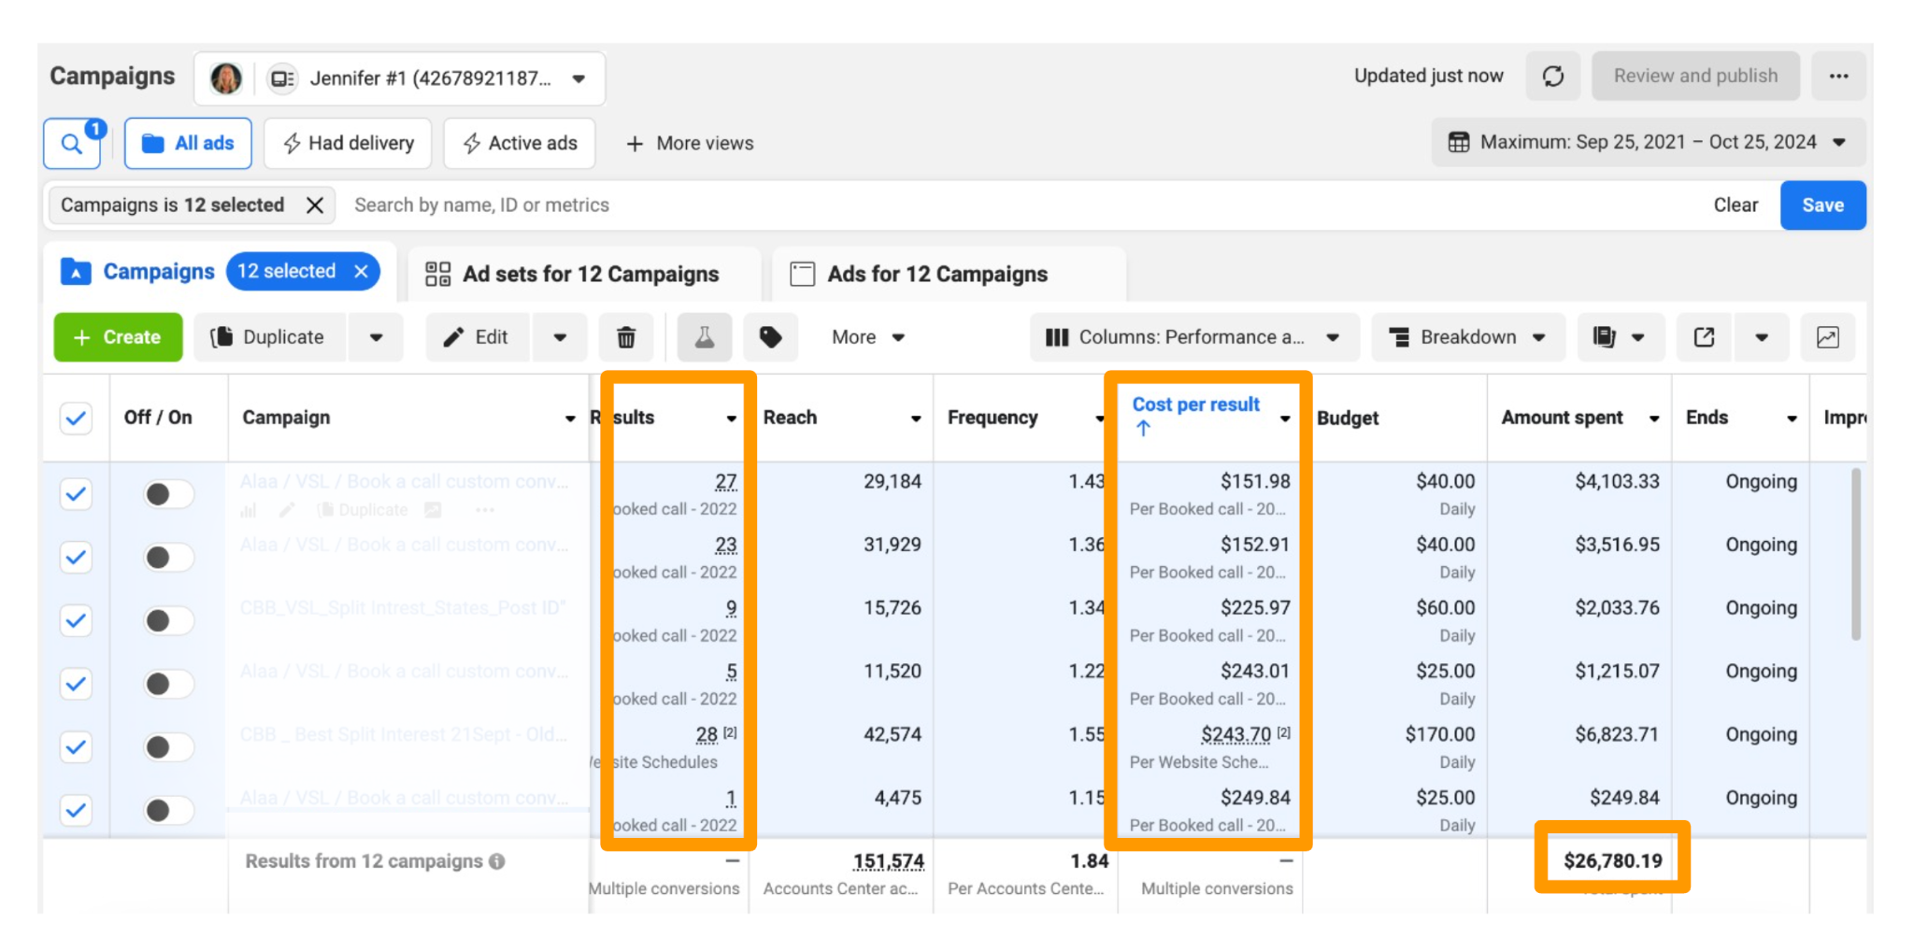Click the tag label icon in the toolbar
This screenshot has width=1914, height=936.
[x=771, y=337]
